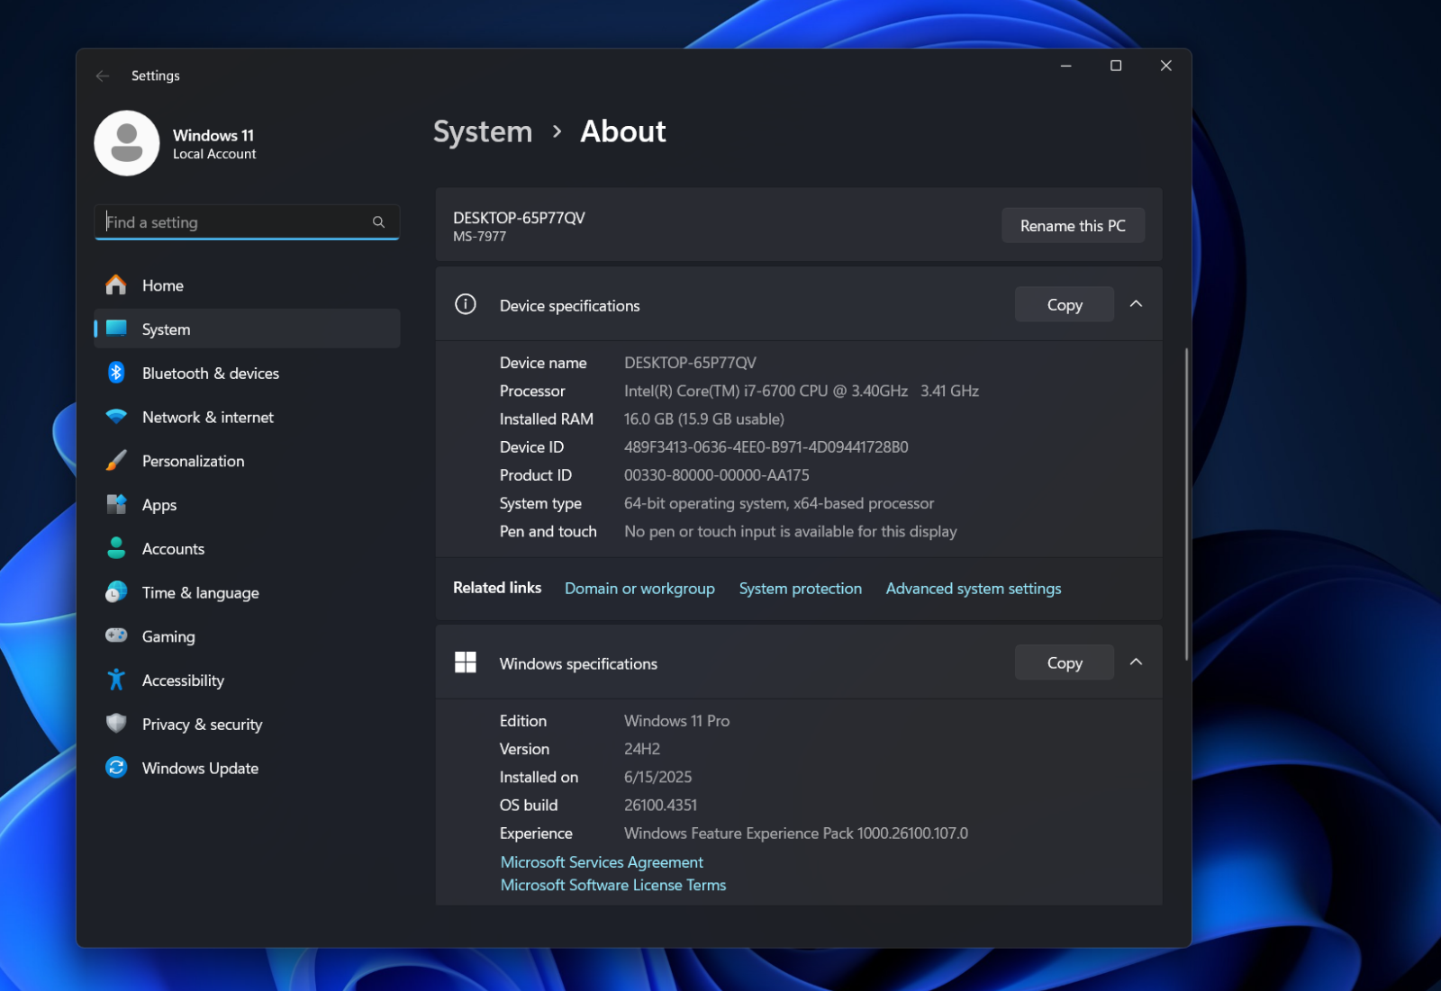This screenshot has height=991, width=1441.
Task: Click the Privacy shield icon
Action: click(x=116, y=724)
